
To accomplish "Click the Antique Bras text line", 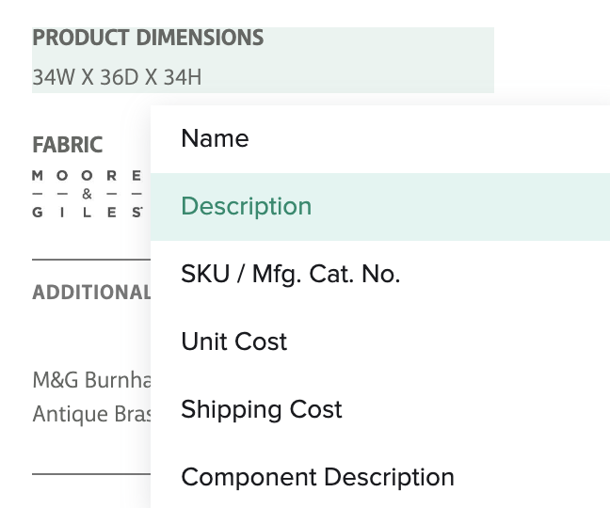I will click(x=91, y=414).
